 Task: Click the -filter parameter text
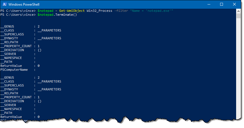pos(121,11)
